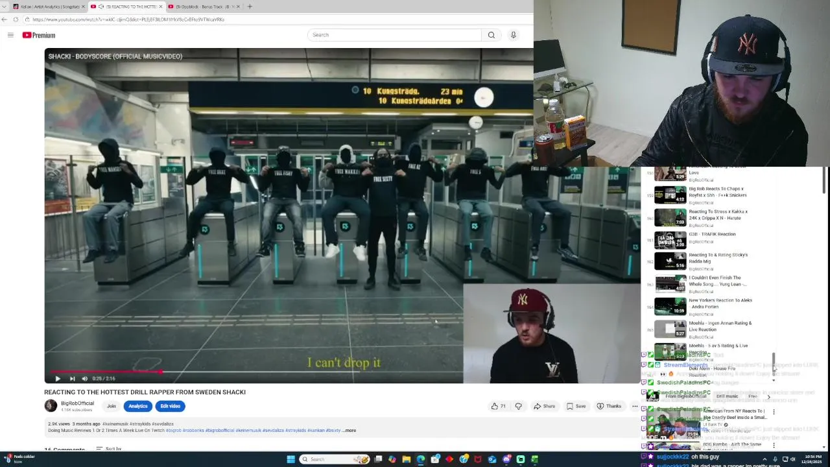Share the video
The image size is (830, 467).
544,406
